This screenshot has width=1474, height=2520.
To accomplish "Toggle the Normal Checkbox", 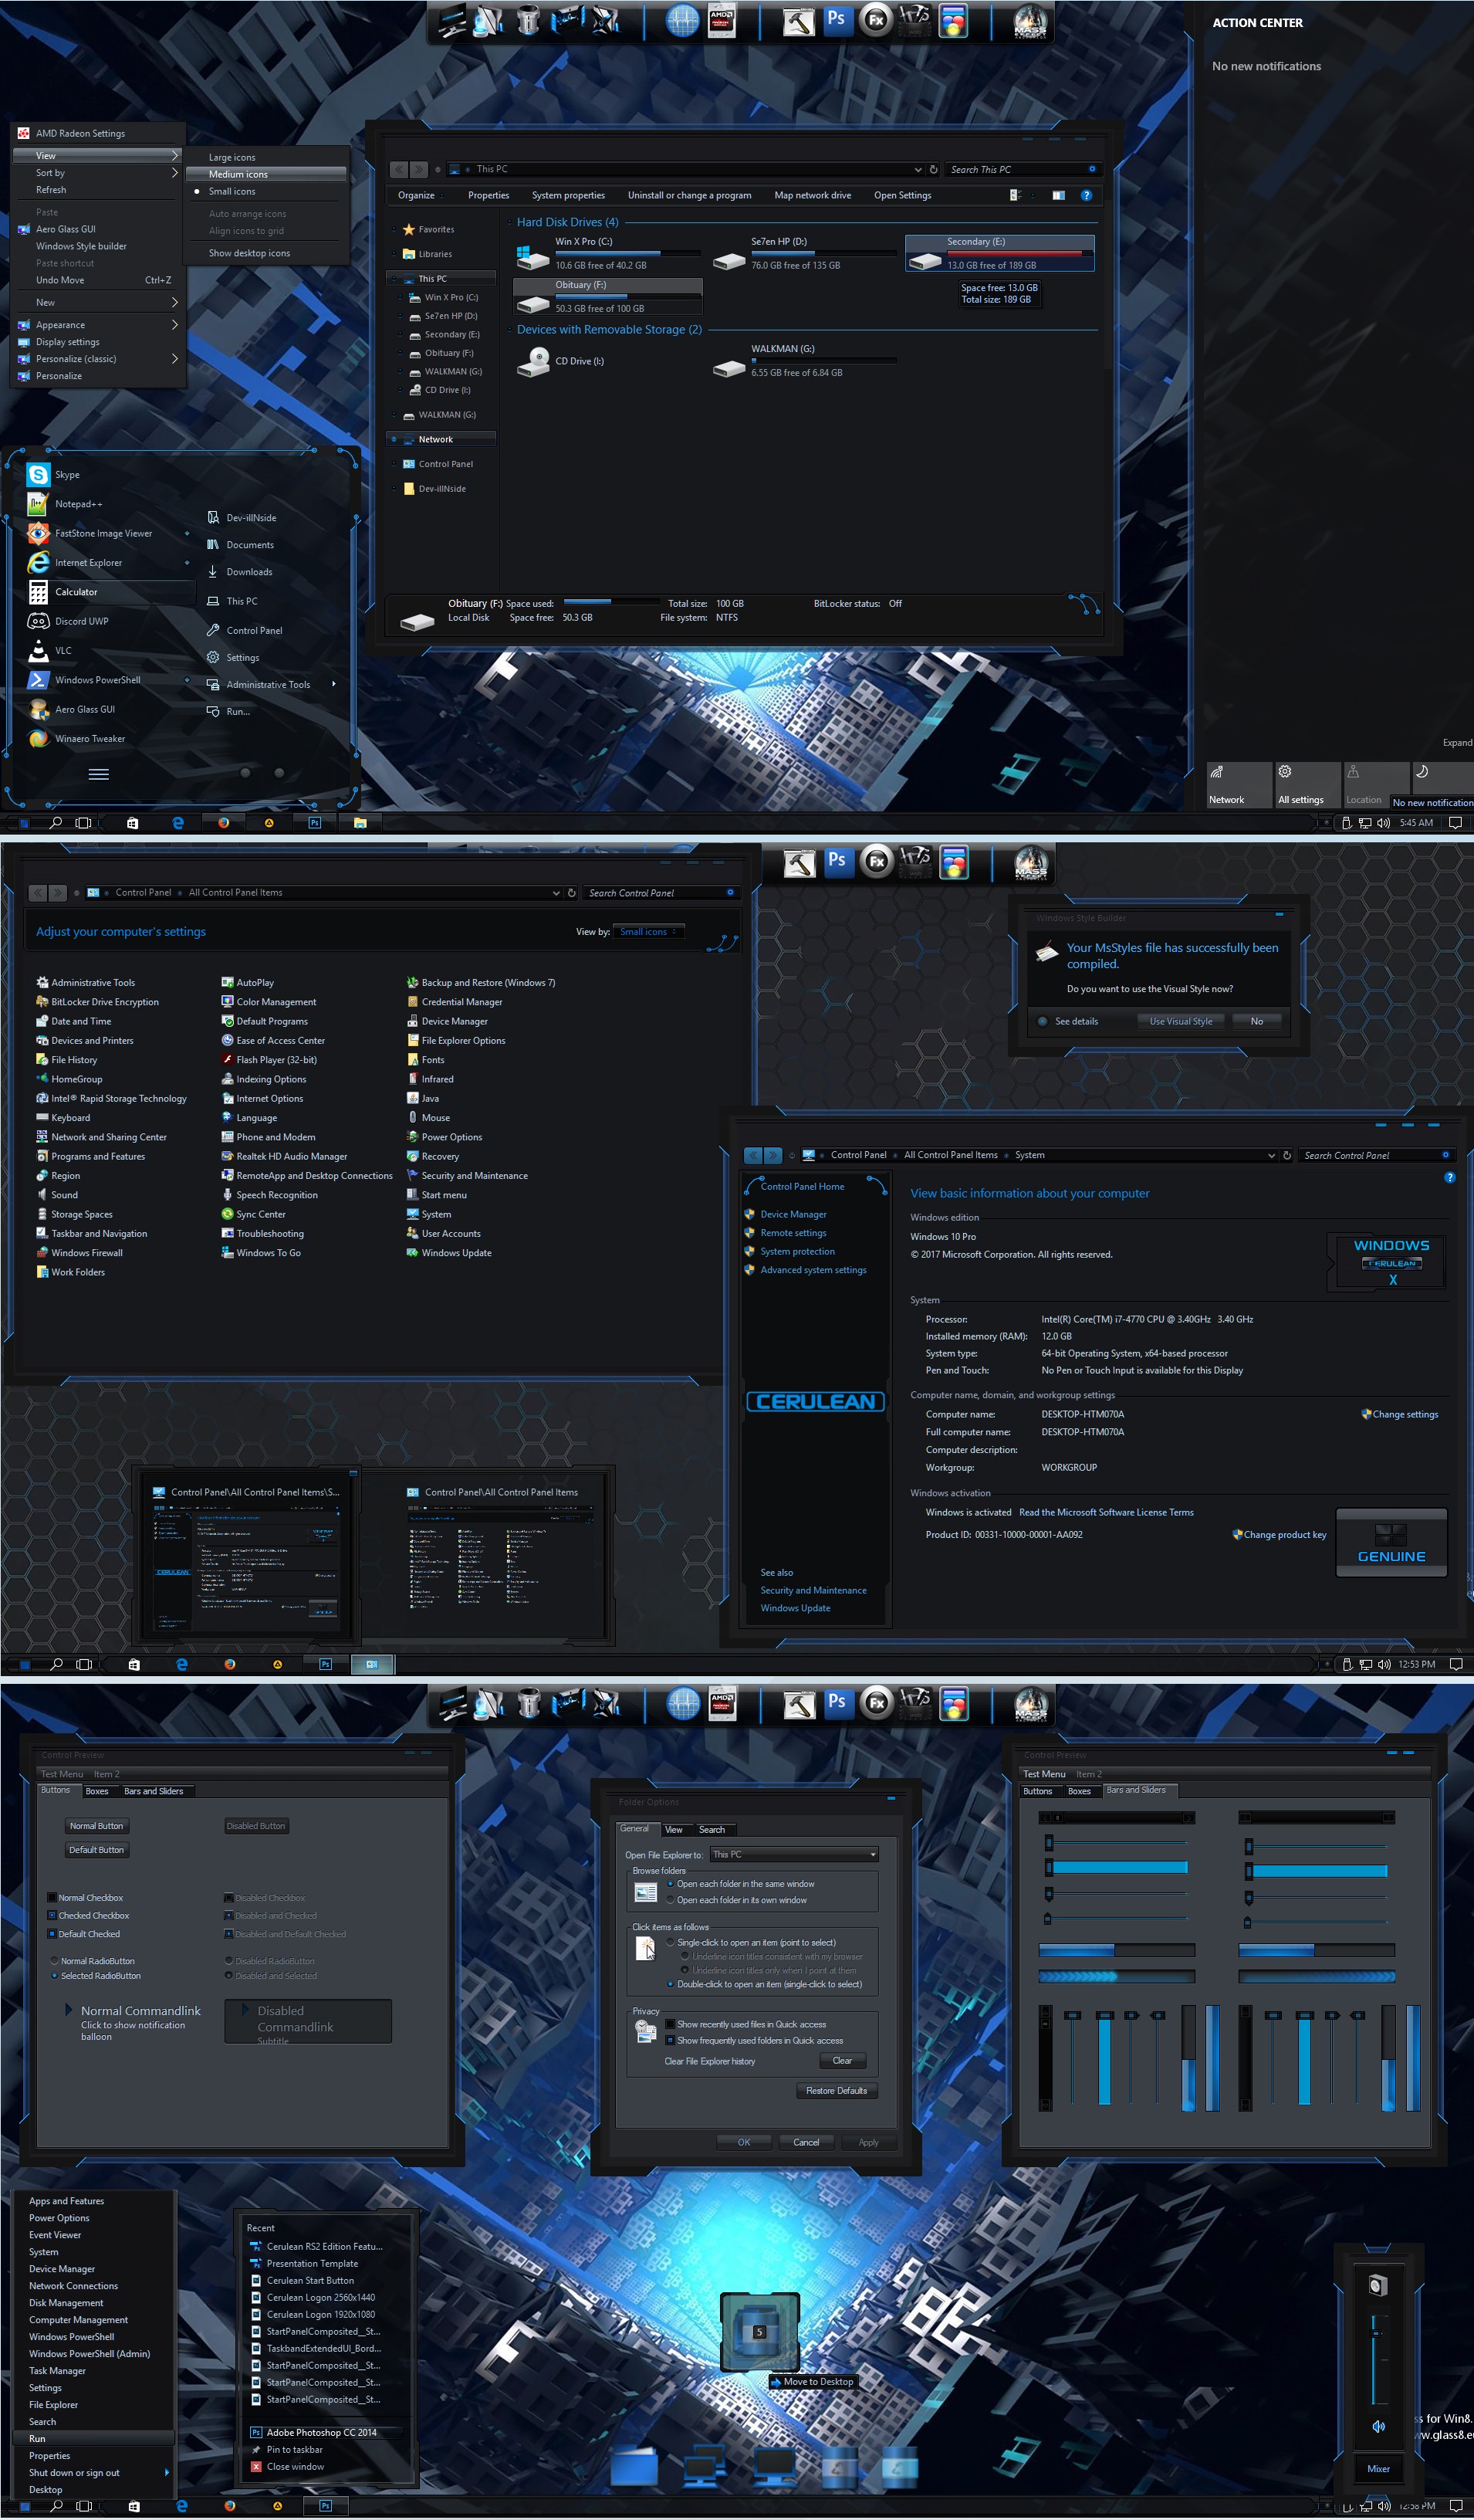I will tap(52, 1898).
